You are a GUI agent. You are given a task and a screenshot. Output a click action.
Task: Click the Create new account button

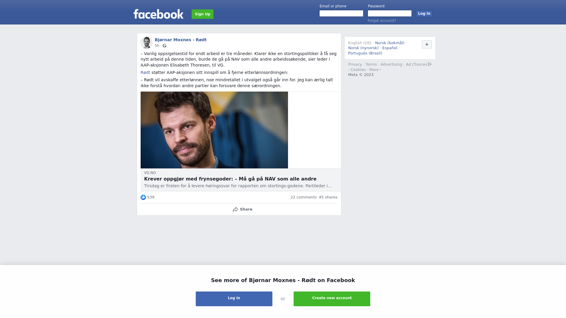click(332, 299)
